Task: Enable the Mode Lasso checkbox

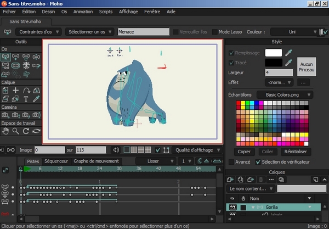Action: pyautogui.click(x=214, y=32)
